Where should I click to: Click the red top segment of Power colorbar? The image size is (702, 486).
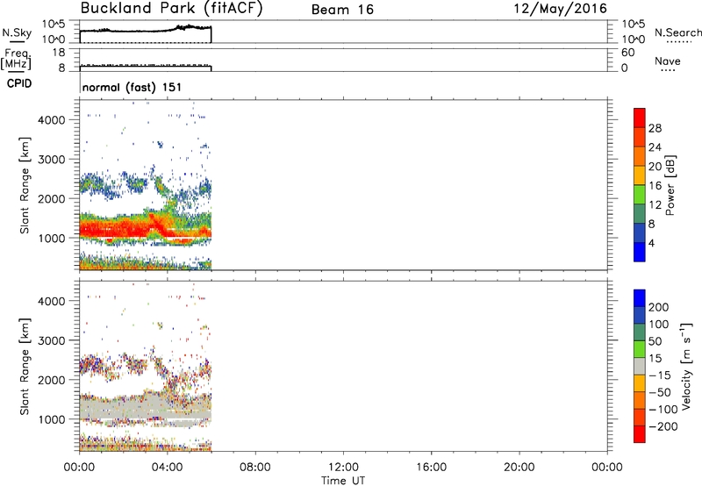[640, 118]
